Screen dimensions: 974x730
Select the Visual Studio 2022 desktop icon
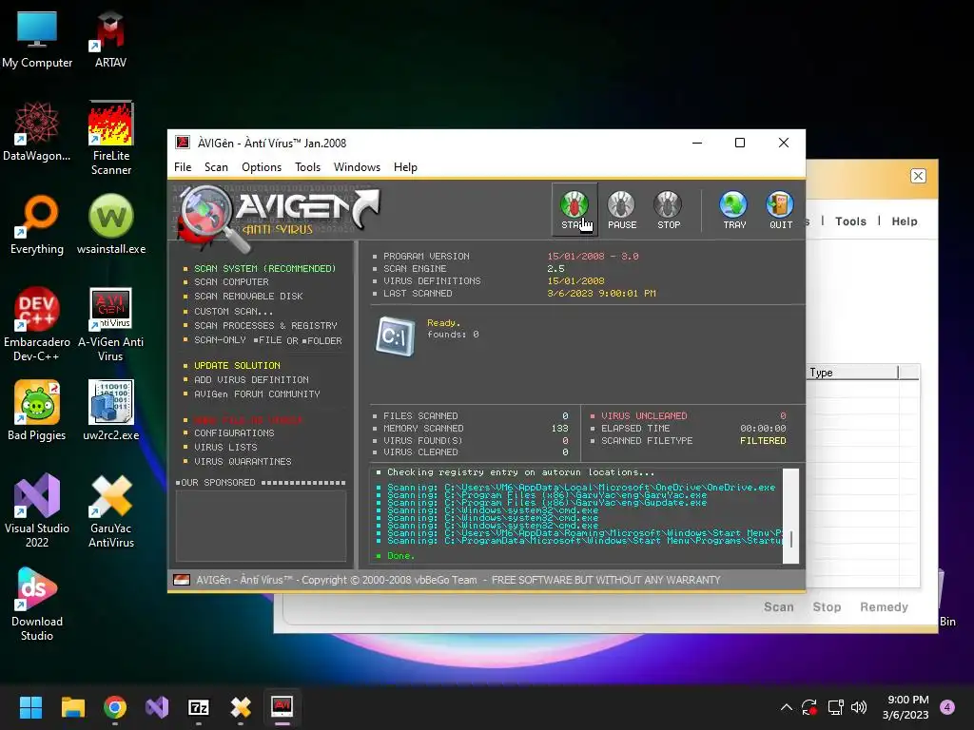(37, 510)
